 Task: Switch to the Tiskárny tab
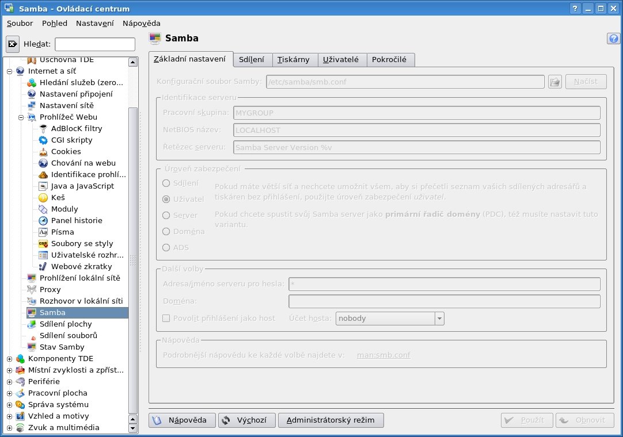[293, 60]
